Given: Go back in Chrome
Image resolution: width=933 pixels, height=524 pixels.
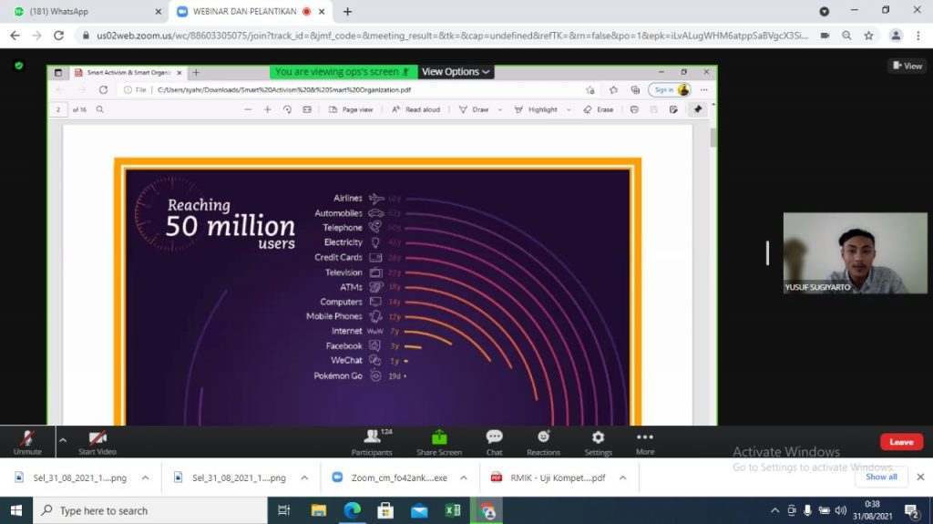Looking at the screenshot, I should pyautogui.click(x=15, y=36).
